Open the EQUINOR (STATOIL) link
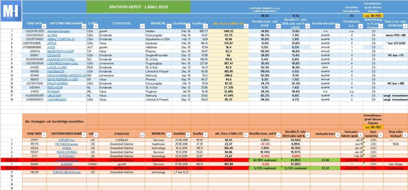 61,59
